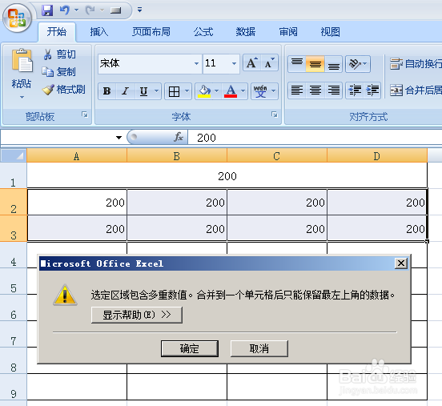Open the 插入 ribbon tab
The image size is (442, 406).
point(99,32)
